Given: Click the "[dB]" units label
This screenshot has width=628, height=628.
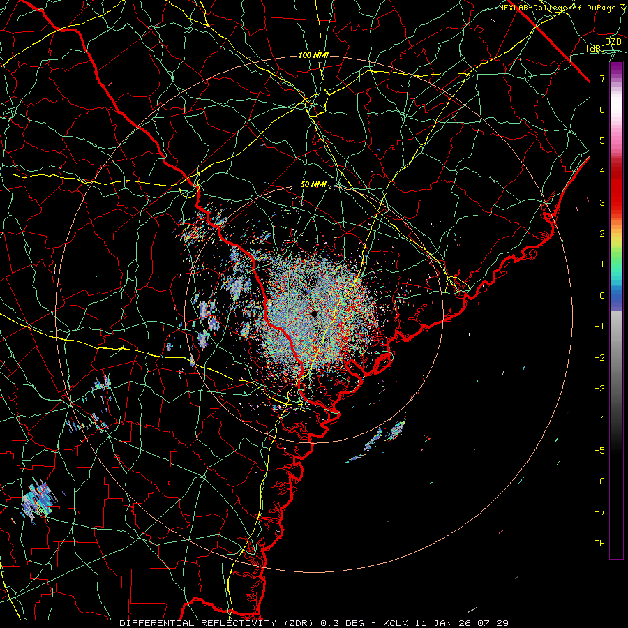Looking at the screenshot, I should pos(596,49).
